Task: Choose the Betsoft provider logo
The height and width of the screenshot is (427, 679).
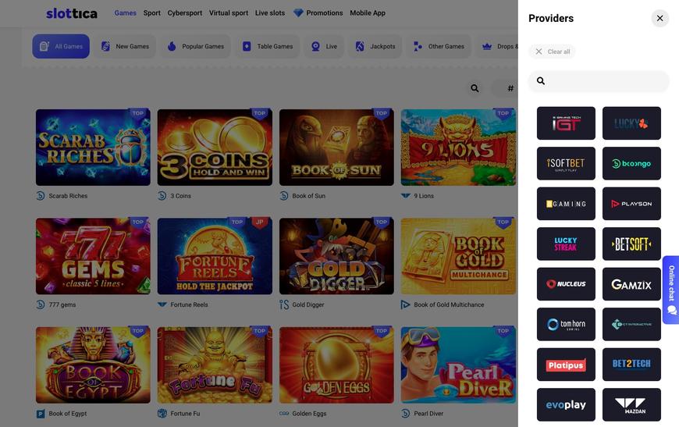Action: pyautogui.click(x=631, y=244)
